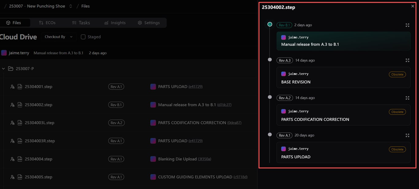Image resolution: width=419 pixels, height=189 pixels.
Task: Click jaime.terry avatar in the BASE REVISION card
Action: (283, 74)
